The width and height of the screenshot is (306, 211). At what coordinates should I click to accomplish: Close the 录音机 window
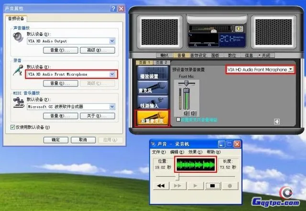pyautogui.click(x=237, y=144)
